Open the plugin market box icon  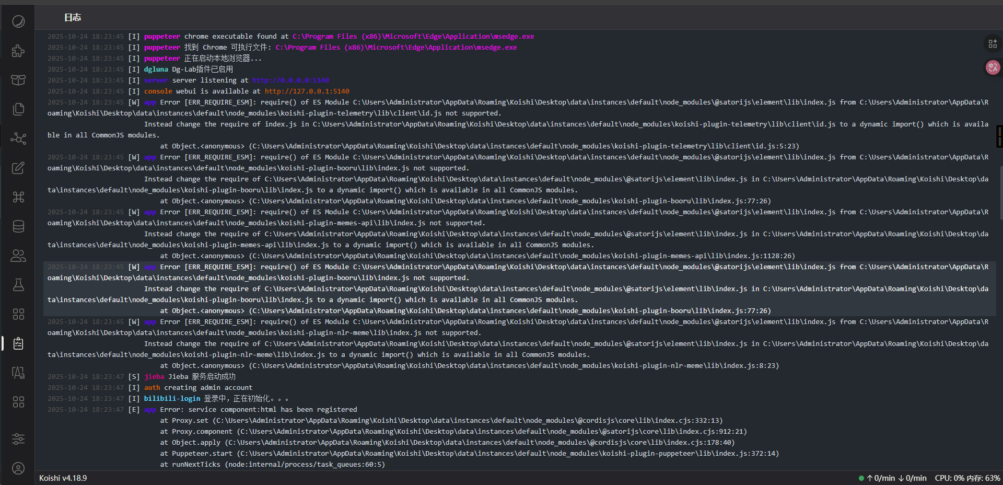(x=18, y=80)
